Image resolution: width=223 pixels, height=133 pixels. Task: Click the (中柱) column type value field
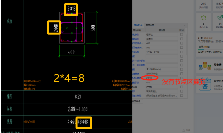162,87
